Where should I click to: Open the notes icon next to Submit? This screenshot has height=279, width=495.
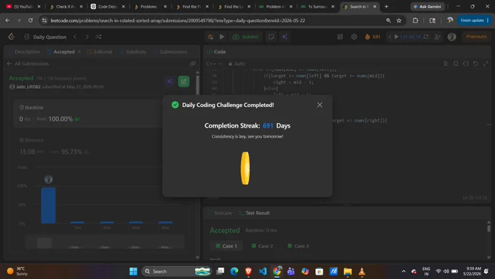point(271,36)
